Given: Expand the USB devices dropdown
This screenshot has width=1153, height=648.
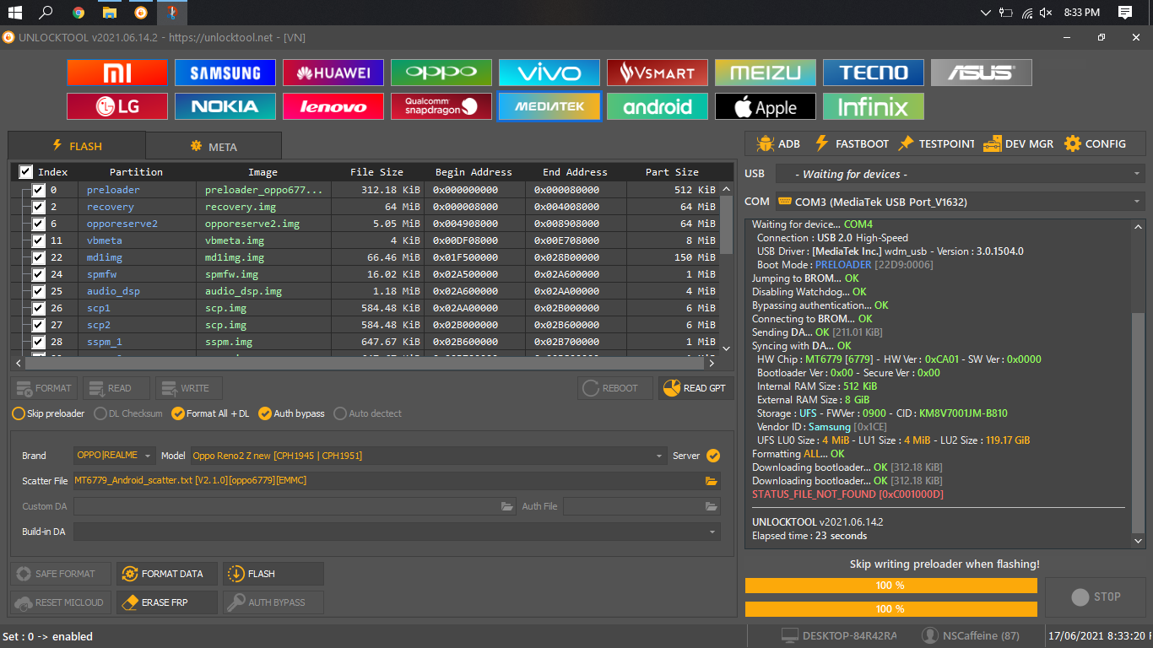Looking at the screenshot, I should 1137,174.
